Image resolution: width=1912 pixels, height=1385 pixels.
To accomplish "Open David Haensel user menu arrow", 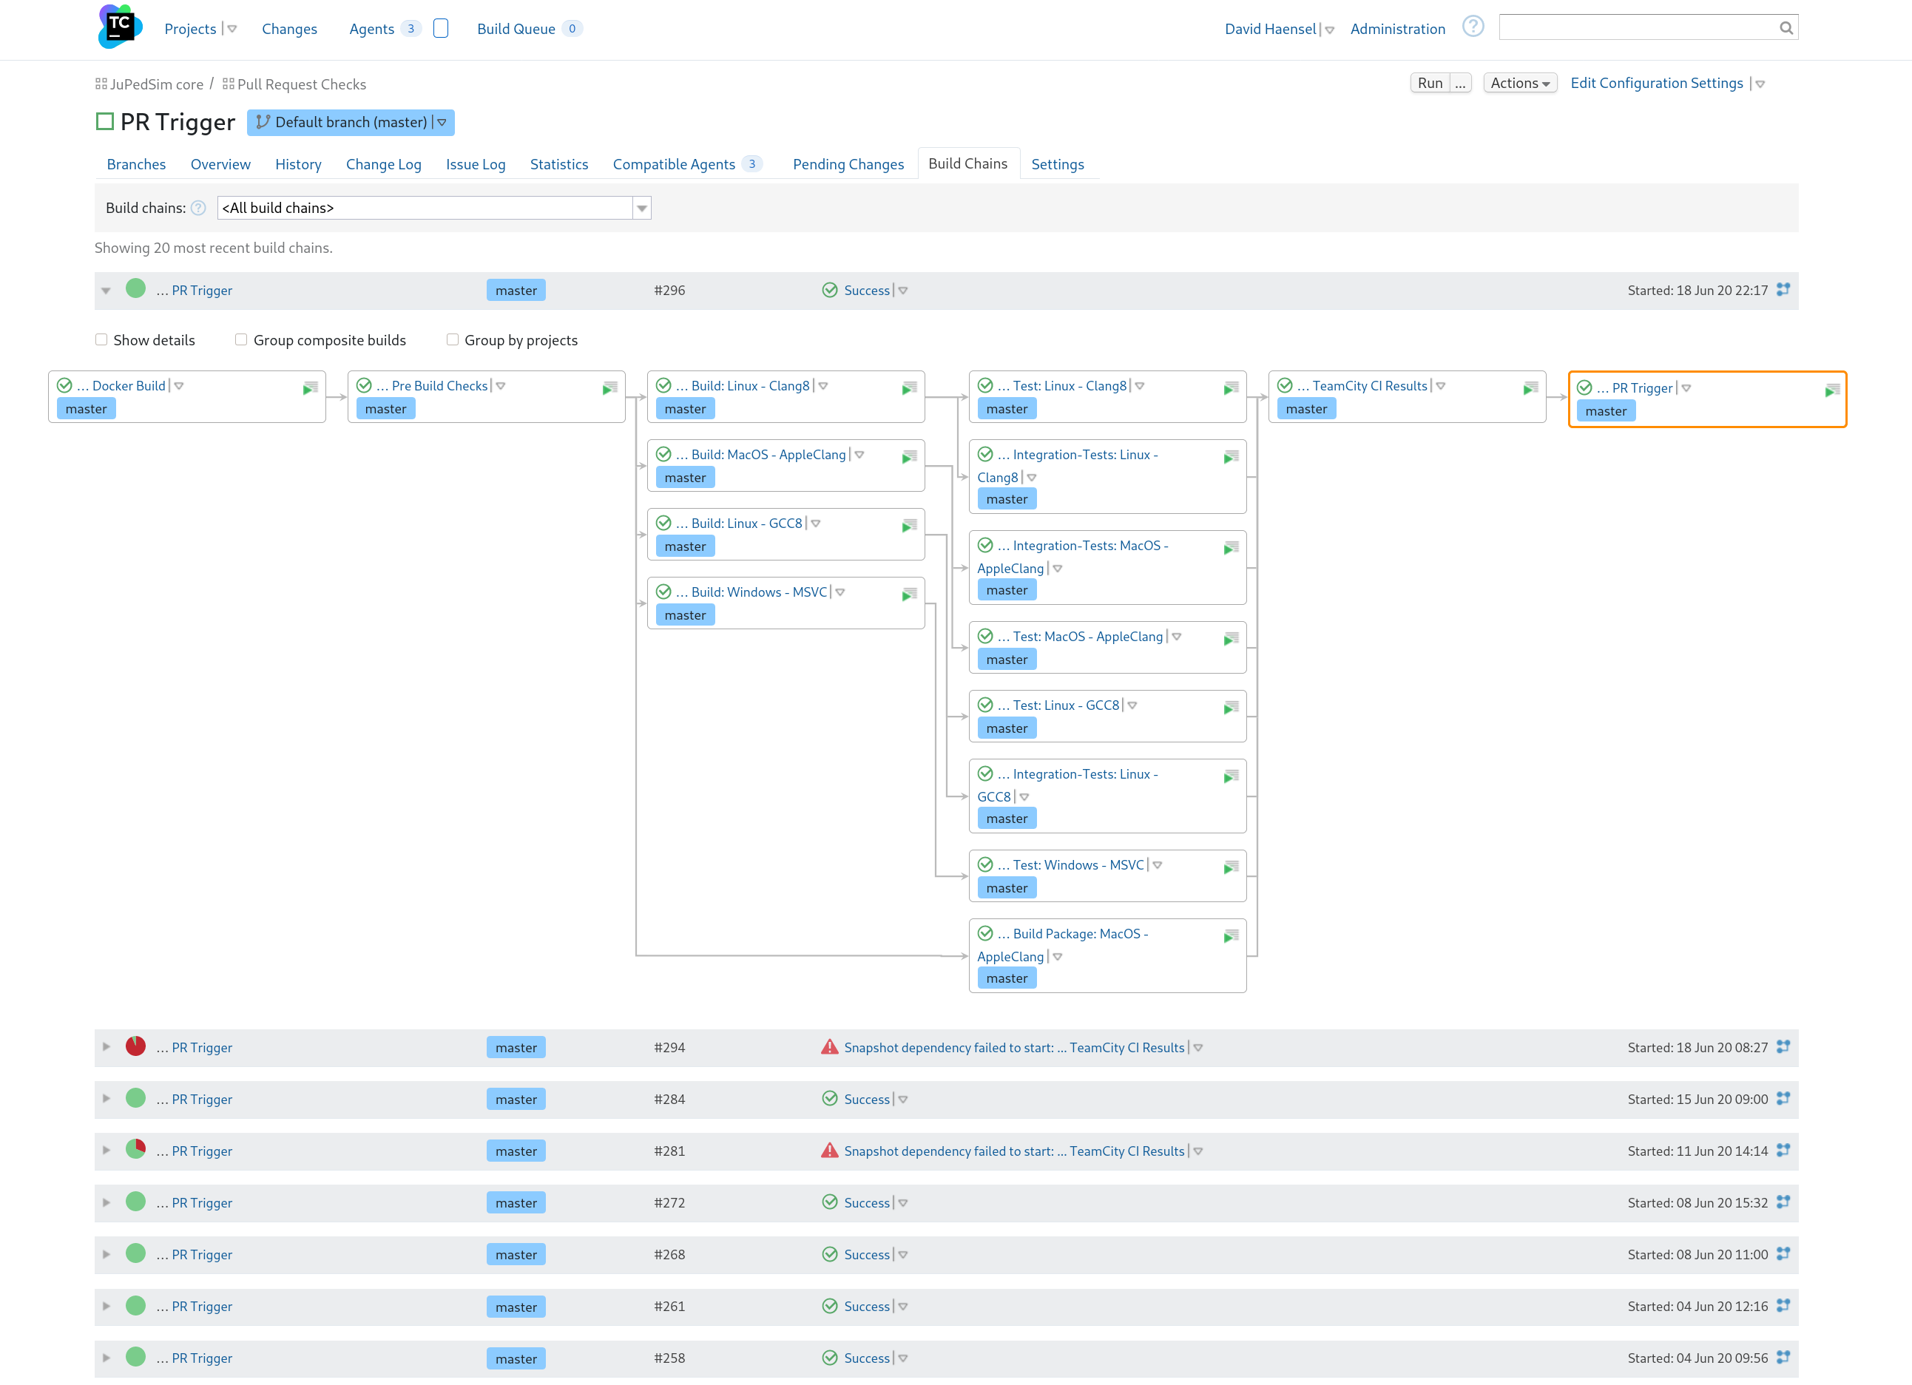I will click(1329, 30).
